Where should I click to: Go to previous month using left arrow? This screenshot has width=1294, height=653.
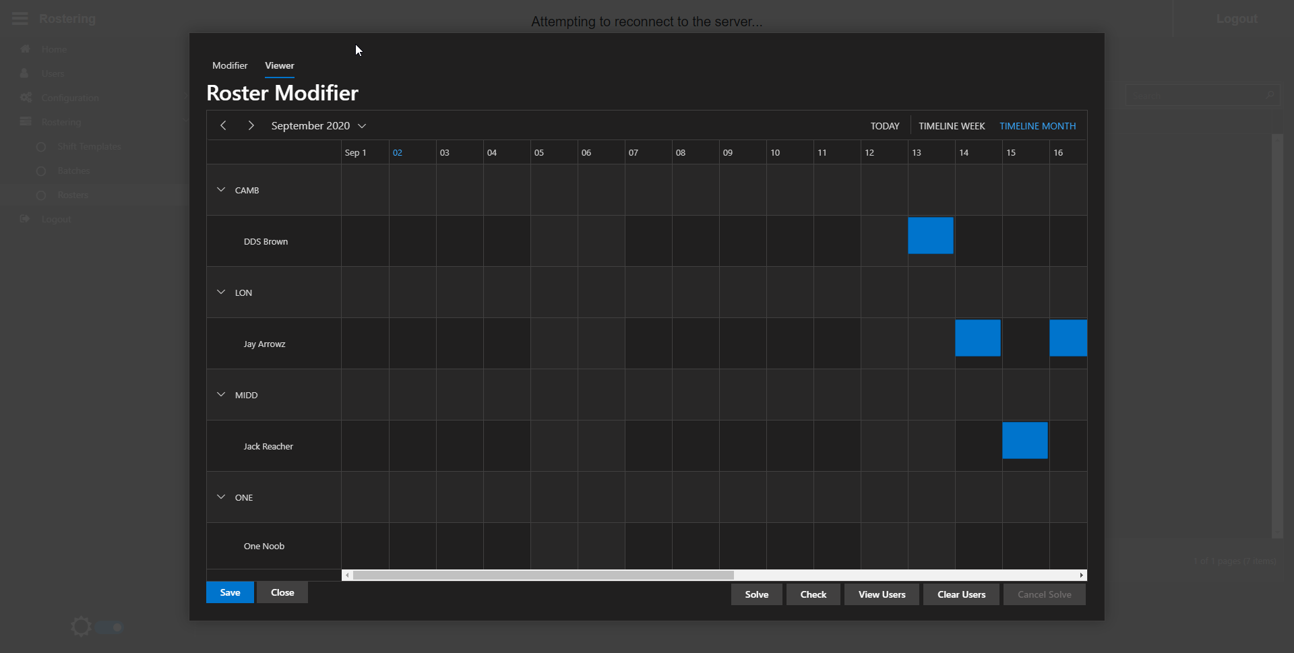[x=223, y=125]
